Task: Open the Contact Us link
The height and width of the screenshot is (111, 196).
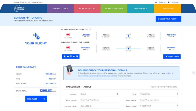Action: tap(37, 2)
